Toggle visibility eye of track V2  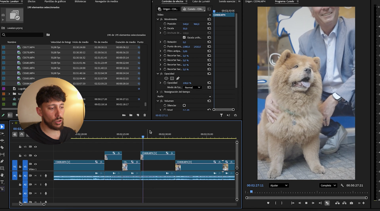35,156
